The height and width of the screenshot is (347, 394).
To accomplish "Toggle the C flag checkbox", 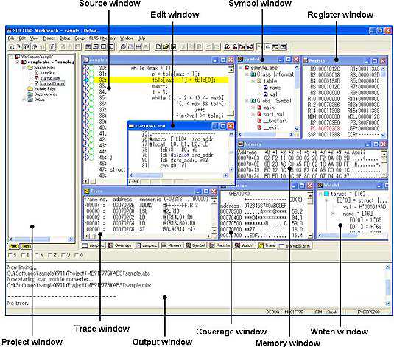I will tap(77, 256).
